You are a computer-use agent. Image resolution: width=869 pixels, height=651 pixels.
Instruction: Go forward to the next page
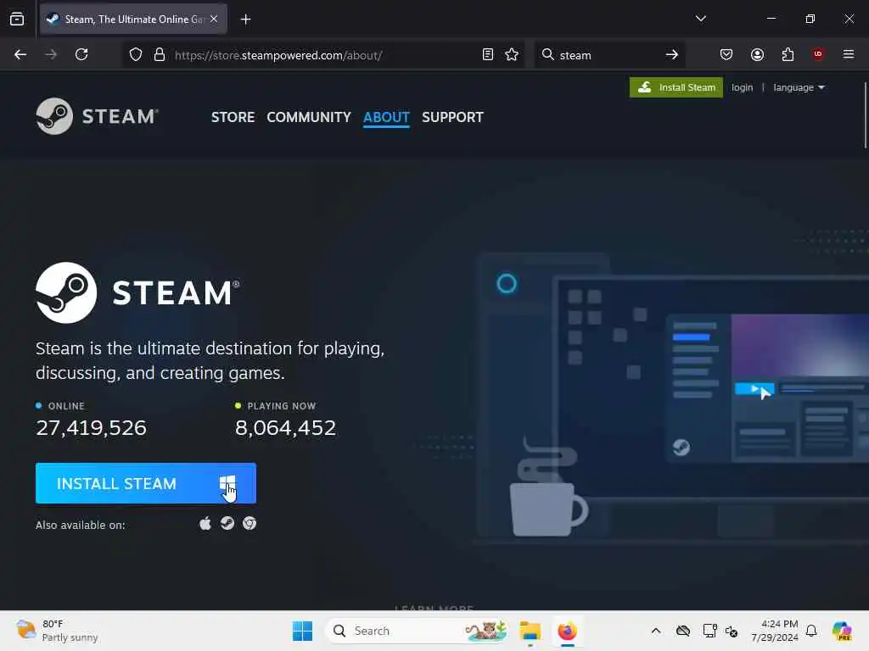(x=51, y=54)
